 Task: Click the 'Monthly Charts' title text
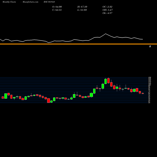tap(9, 2)
